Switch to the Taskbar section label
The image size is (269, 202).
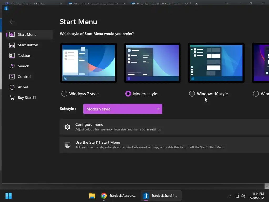coord(24,56)
